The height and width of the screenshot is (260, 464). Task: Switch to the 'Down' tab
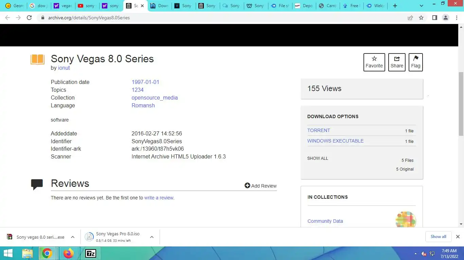tap(159, 6)
